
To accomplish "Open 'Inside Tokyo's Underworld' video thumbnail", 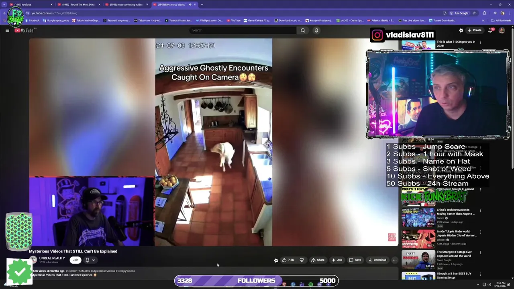I will [x=418, y=239].
